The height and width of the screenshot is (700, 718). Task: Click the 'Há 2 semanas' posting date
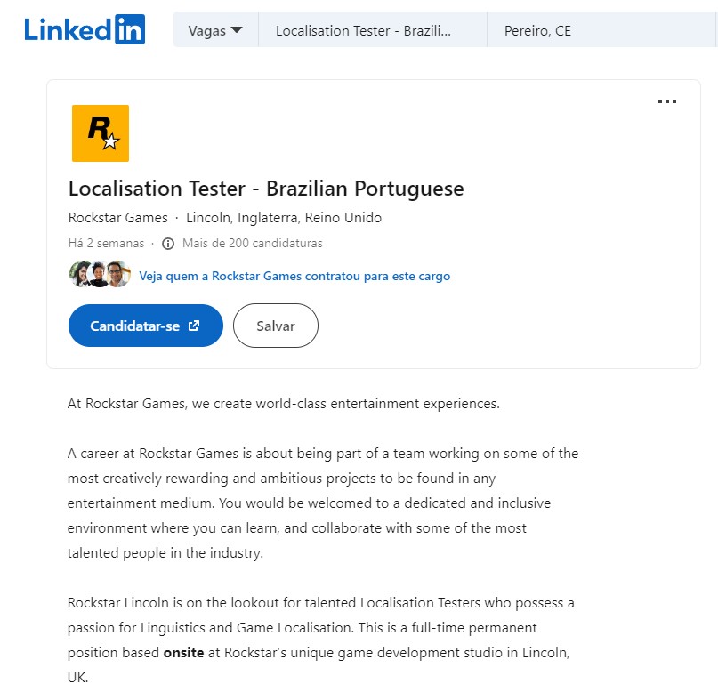coord(107,244)
